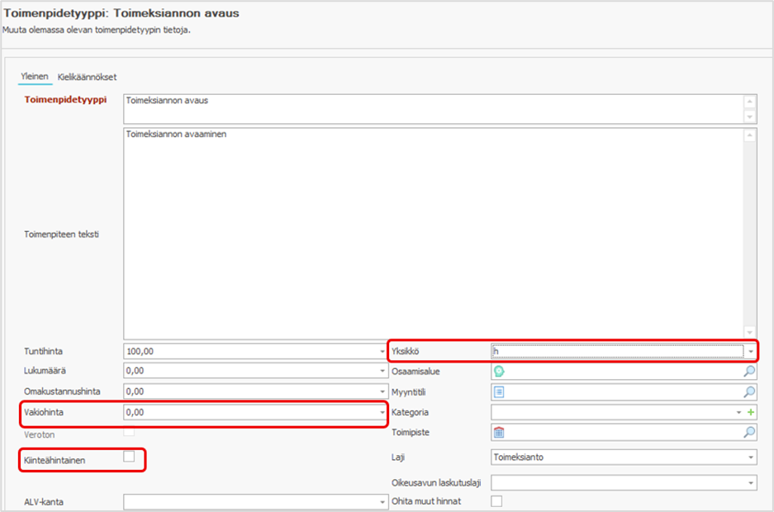Open the ALV-kanta dropdown
The height and width of the screenshot is (512, 774).
(382, 502)
